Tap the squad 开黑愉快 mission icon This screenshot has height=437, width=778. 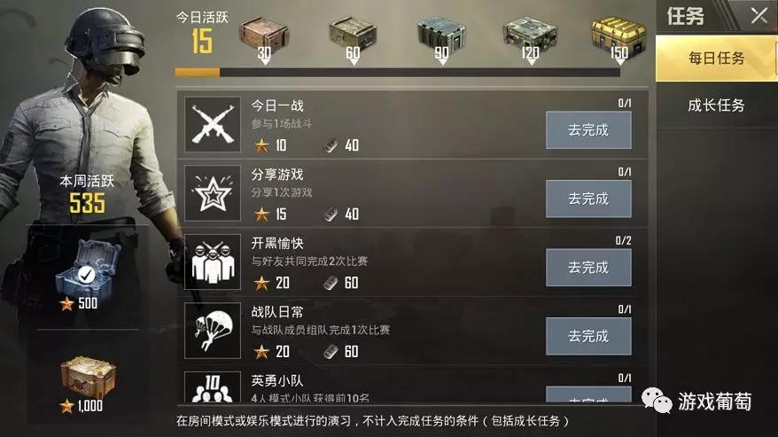click(213, 261)
